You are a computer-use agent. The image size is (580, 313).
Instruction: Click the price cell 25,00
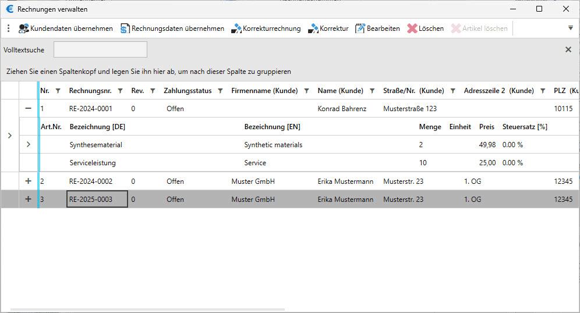pyautogui.click(x=487, y=163)
